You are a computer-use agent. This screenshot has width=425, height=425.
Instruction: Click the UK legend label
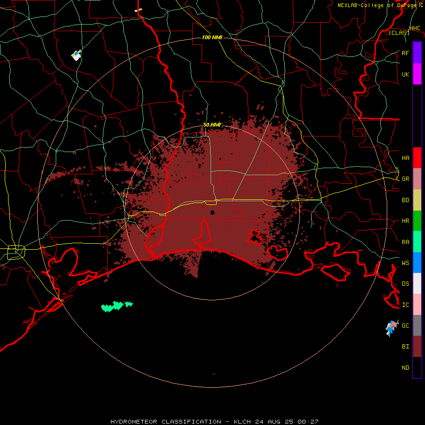click(405, 74)
